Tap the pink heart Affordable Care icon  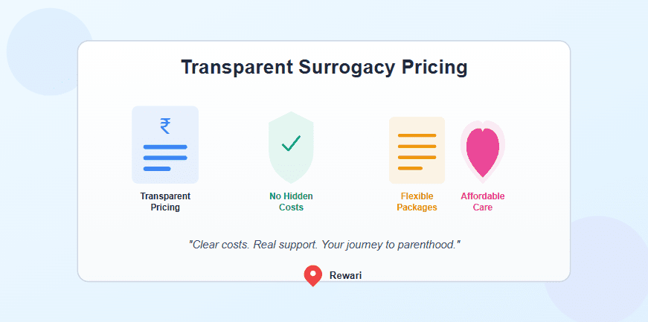coord(482,151)
